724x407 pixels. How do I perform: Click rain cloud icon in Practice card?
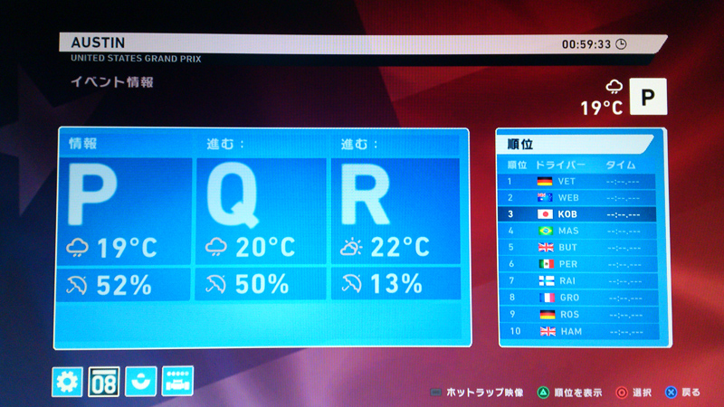(x=77, y=248)
